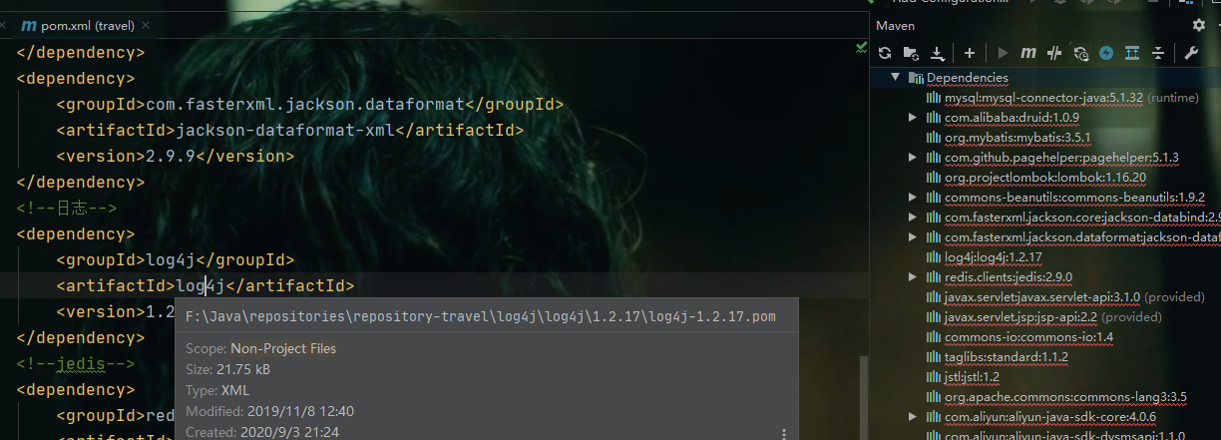Collapse all nodes in Maven tree
Viewport: 1221px width, 440px height.
coord(1158,53)
